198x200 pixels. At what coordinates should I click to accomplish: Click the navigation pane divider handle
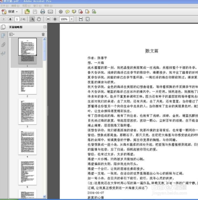48,111
